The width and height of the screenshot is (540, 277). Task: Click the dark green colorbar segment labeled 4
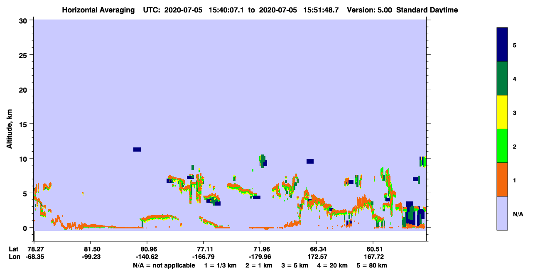coord(502,78)
